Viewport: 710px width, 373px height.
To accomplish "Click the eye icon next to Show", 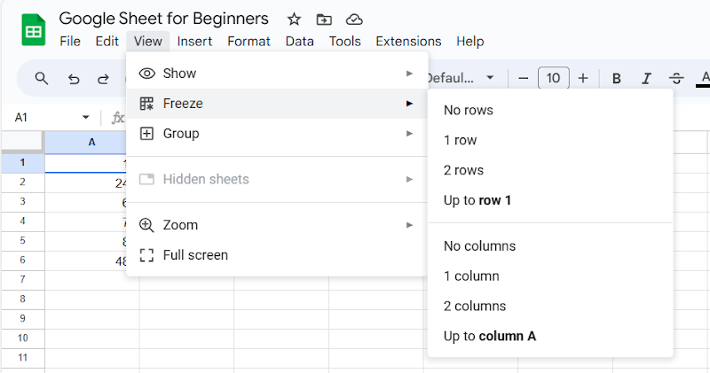I will coord(147,74).
